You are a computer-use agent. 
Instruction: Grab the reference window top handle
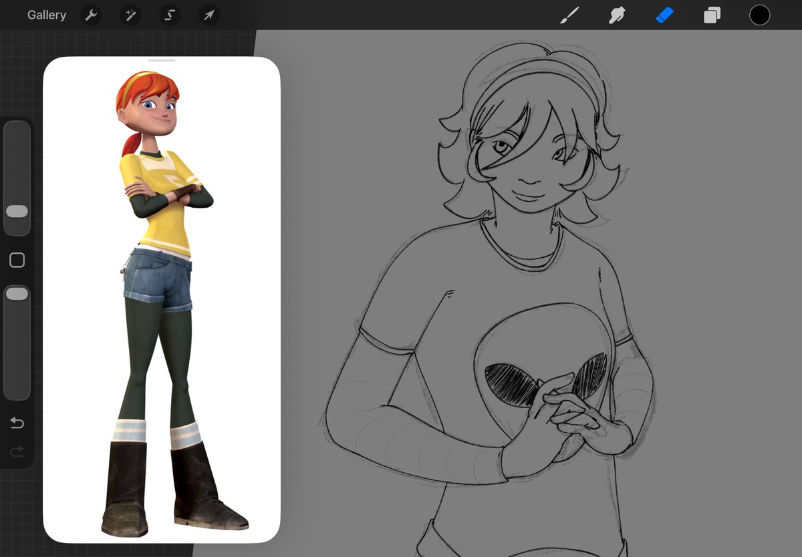pyautogui.click(x=162, y=61)
